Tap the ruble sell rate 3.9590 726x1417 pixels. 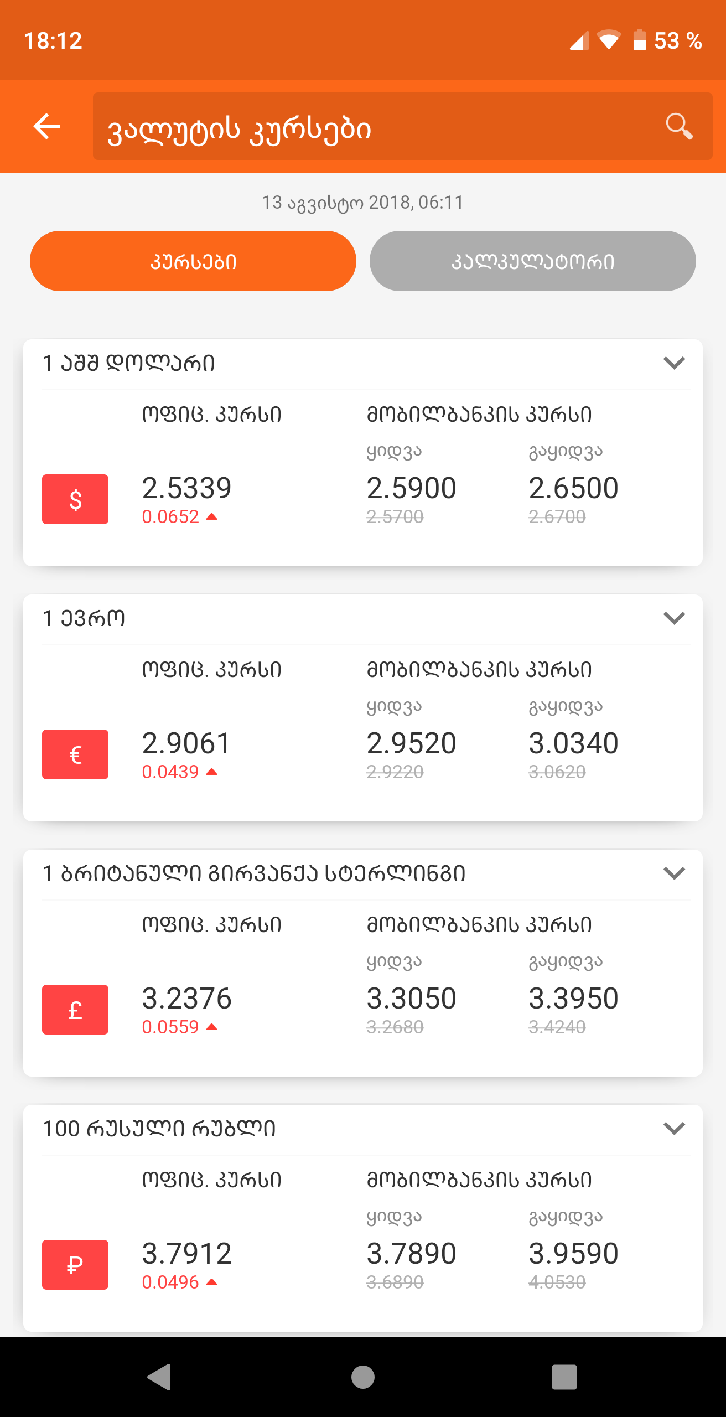coord(573,1254)
